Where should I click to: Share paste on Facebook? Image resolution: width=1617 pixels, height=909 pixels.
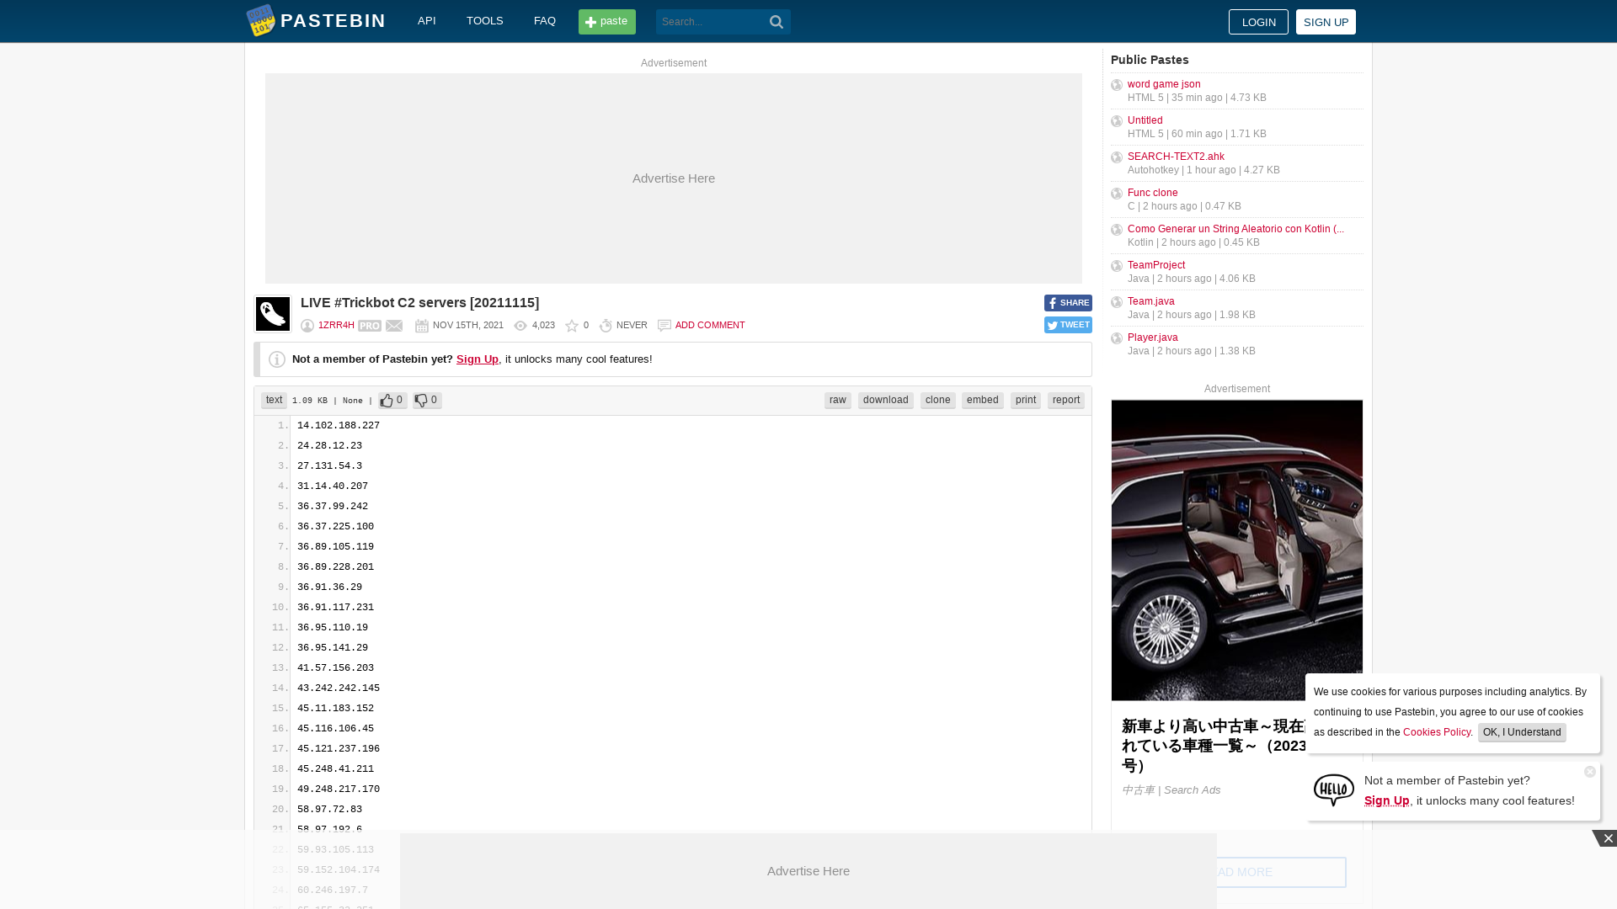click(1068, 303)
